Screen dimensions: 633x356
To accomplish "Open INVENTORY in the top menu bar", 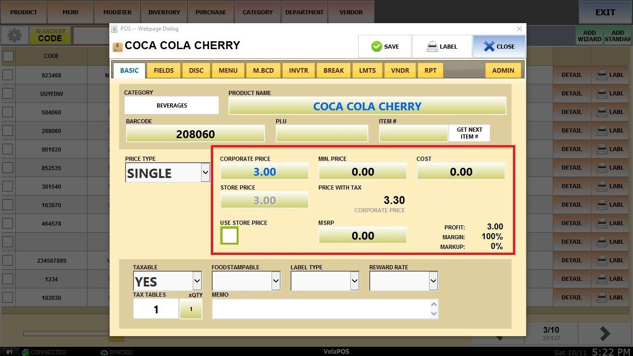I will point(164,12).
